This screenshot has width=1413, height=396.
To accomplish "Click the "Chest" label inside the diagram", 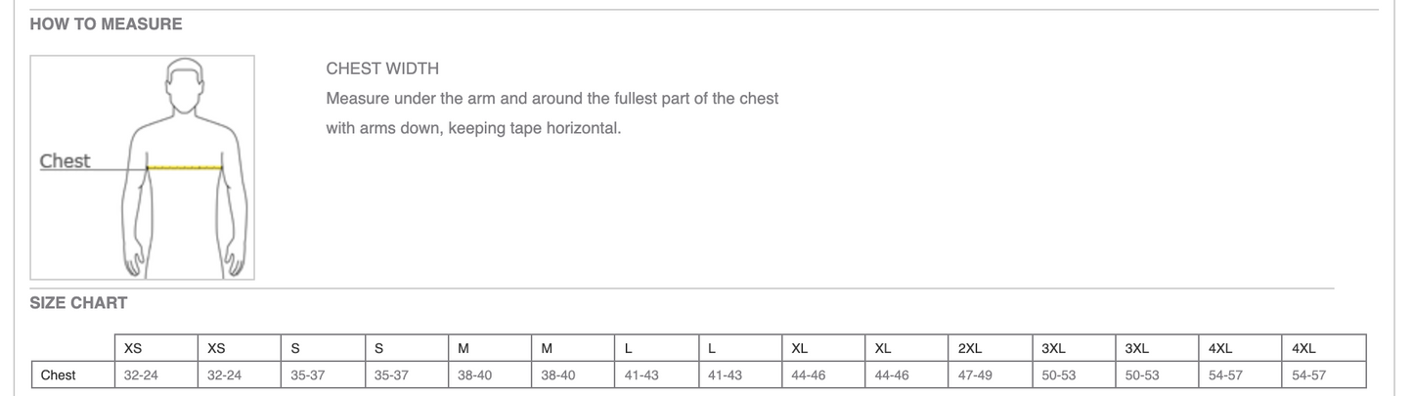I will coord(65,161).
